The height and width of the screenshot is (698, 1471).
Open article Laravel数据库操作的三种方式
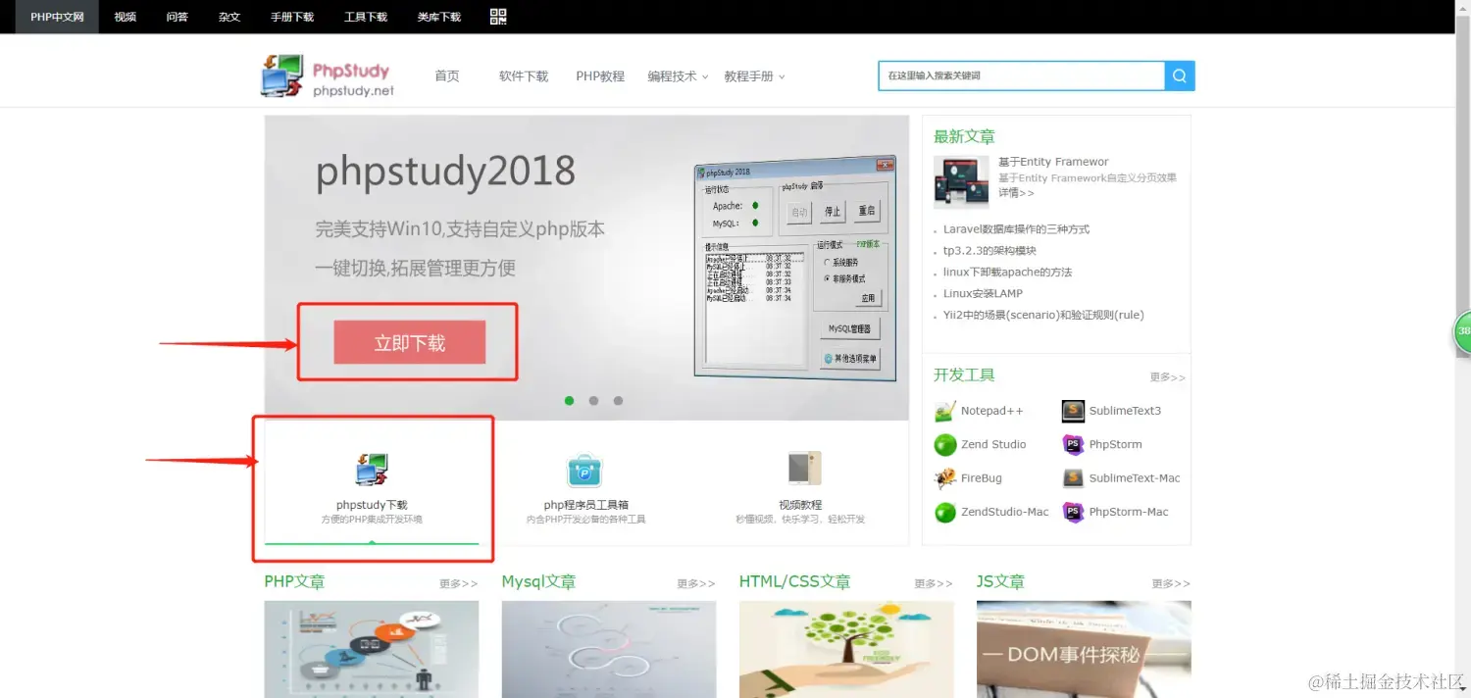click(x=1016, y=229)
